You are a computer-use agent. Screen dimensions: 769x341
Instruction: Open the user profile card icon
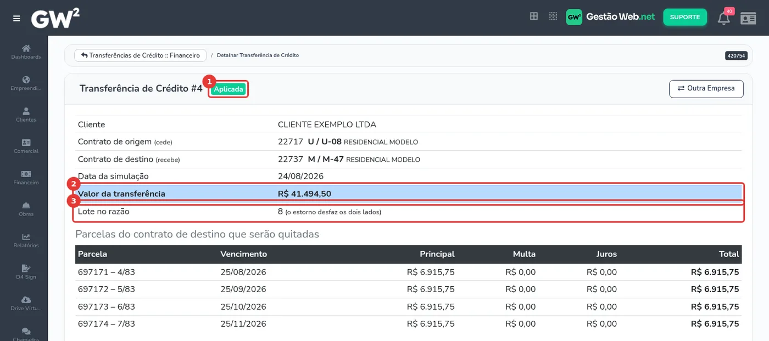coord(748,18)
